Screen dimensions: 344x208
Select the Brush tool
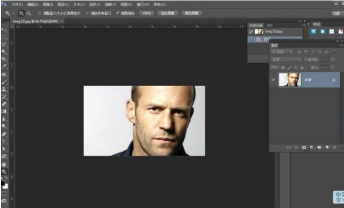(x=4, y=82)
